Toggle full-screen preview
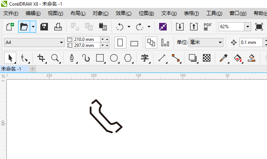 259,27
